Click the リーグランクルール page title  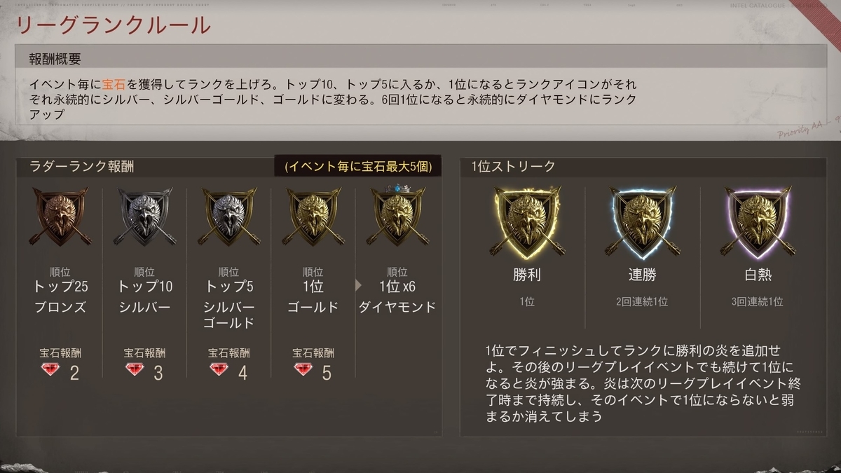point(113,25)
